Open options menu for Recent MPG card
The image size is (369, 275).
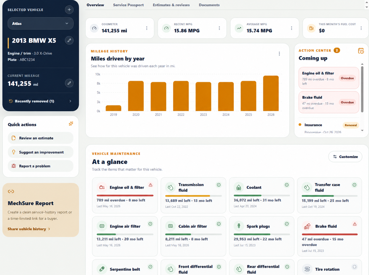click(x=219, y=28)
